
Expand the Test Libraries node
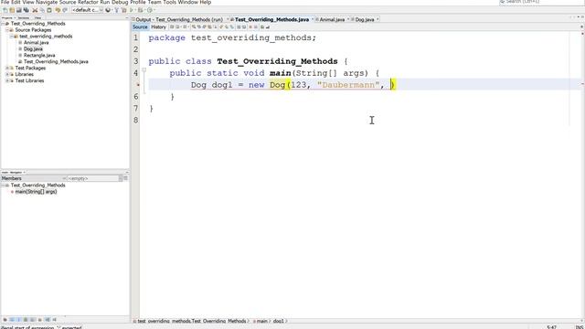(7, 80)
